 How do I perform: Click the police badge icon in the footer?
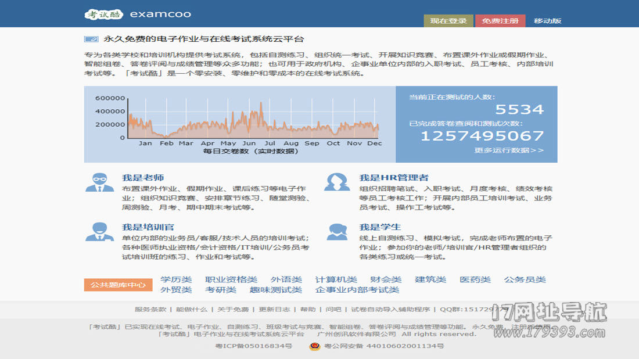point(314,346)
